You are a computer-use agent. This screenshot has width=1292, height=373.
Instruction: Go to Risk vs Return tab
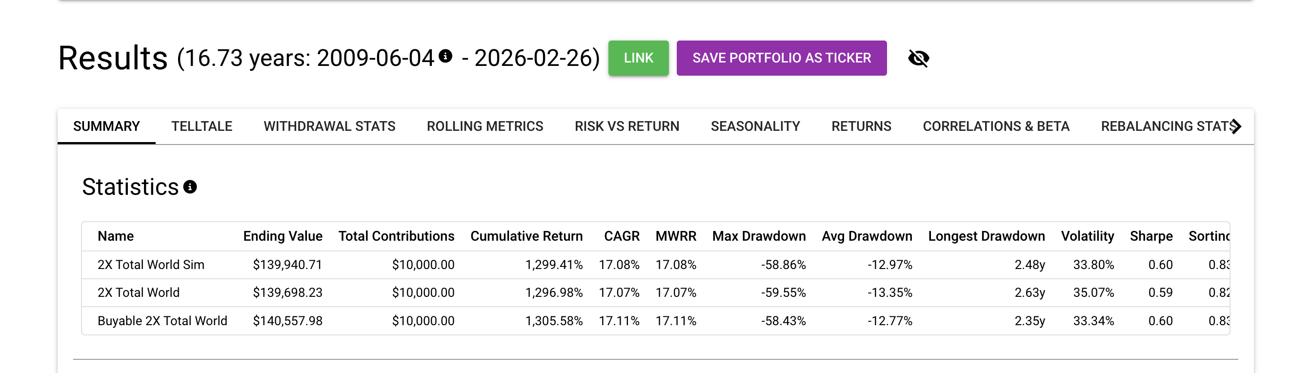(626, 126)
